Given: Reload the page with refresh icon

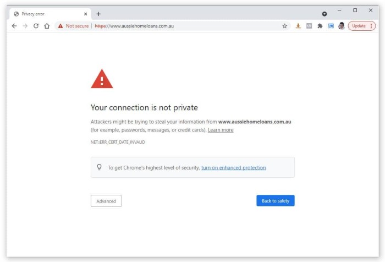Looking at the screenshot, I should click(x=36, y=26).
